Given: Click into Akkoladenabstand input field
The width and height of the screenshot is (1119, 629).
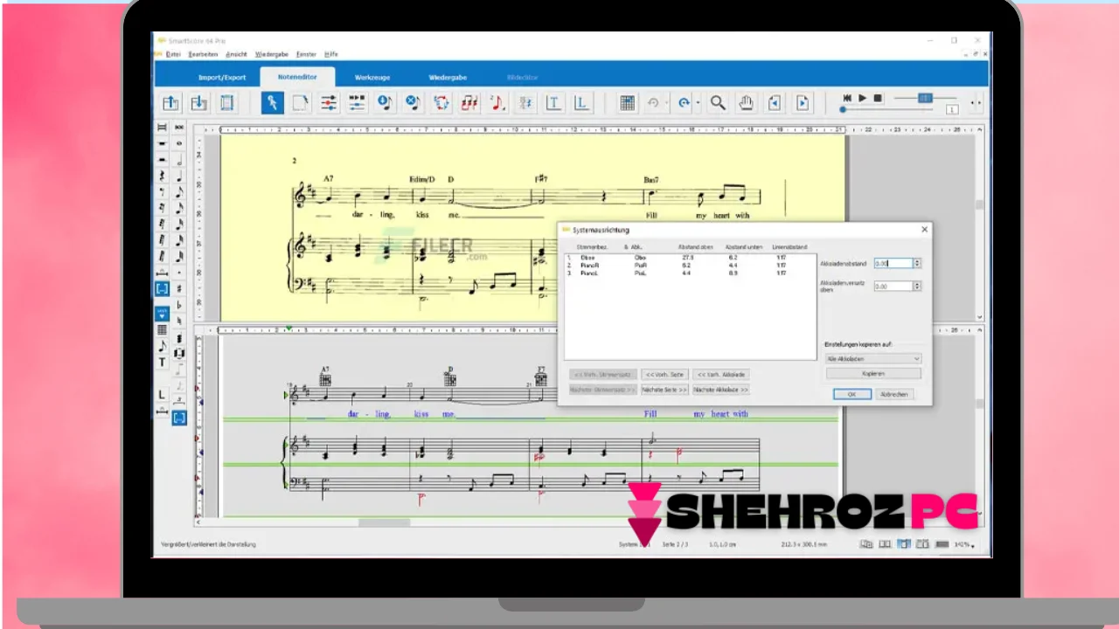Looking at the screenshot, I should pyautogui.click(x=893, y=263).
